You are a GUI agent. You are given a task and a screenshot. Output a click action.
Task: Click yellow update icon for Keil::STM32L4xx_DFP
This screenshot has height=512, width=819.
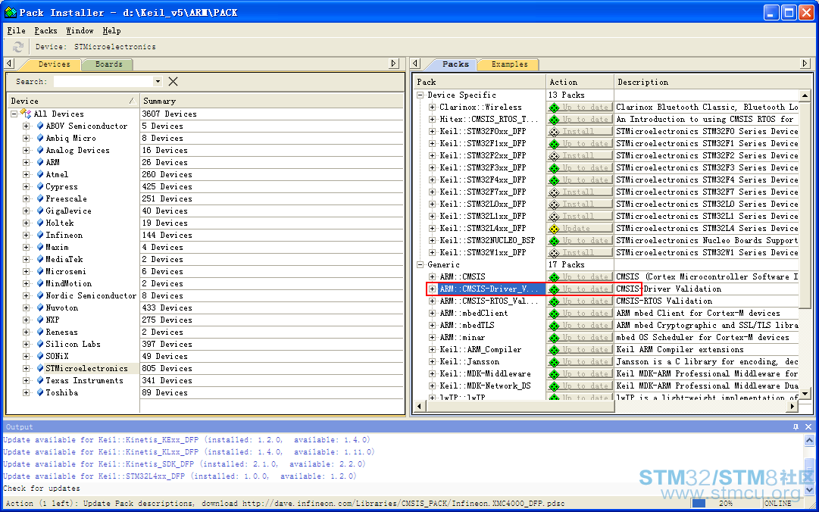pos(554,229)
